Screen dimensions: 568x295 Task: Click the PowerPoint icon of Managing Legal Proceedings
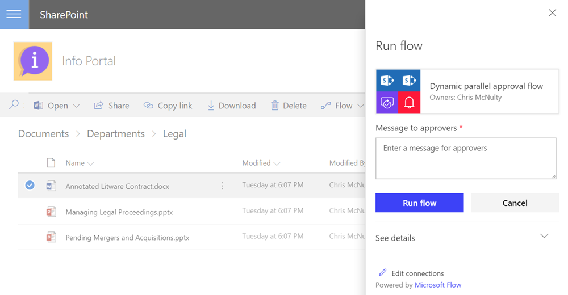pos(51,212)
